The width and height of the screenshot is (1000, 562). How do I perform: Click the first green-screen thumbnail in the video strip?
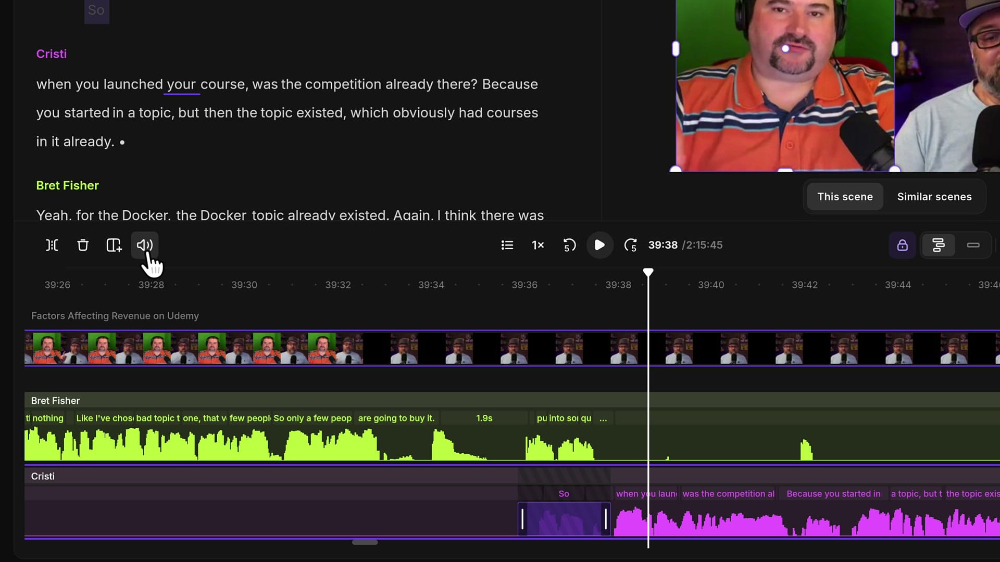(x=47, y=348)
